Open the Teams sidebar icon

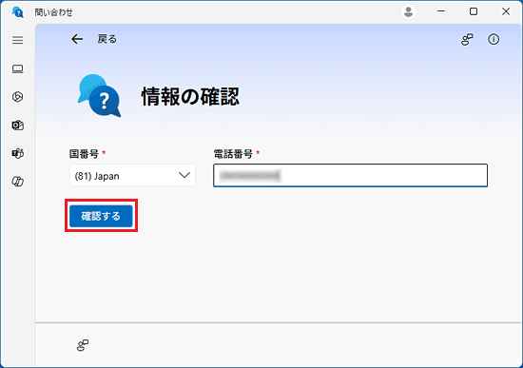click(18, 153)
